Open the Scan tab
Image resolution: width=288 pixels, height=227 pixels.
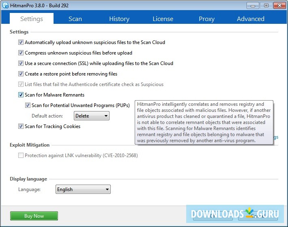click(x=75, y=19)
